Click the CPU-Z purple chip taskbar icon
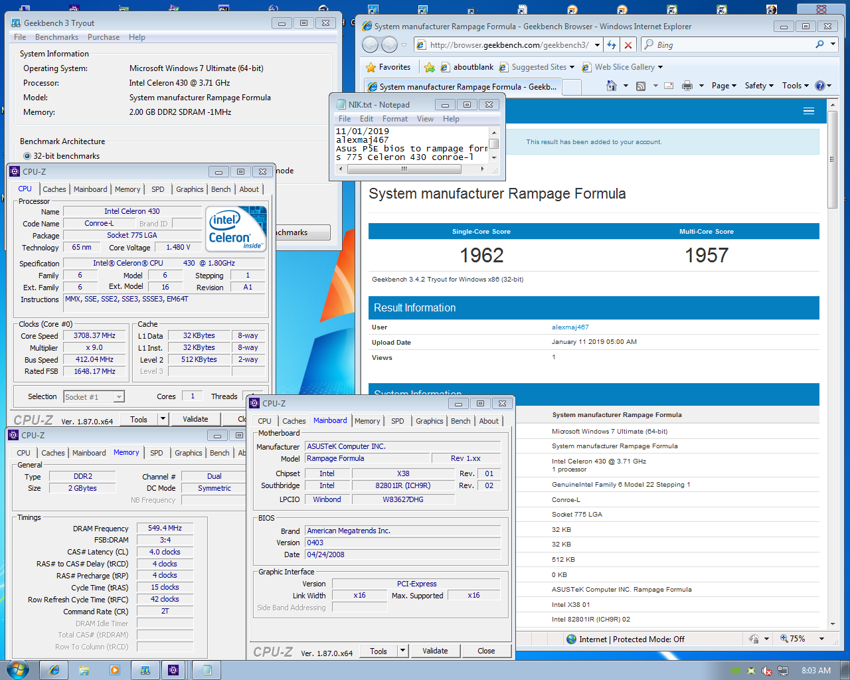 coord(173,670)
